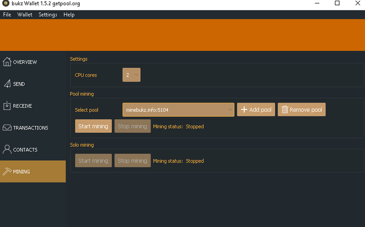
Task: Open the TRANSACTIONS section label
Action: click(30, 128)
